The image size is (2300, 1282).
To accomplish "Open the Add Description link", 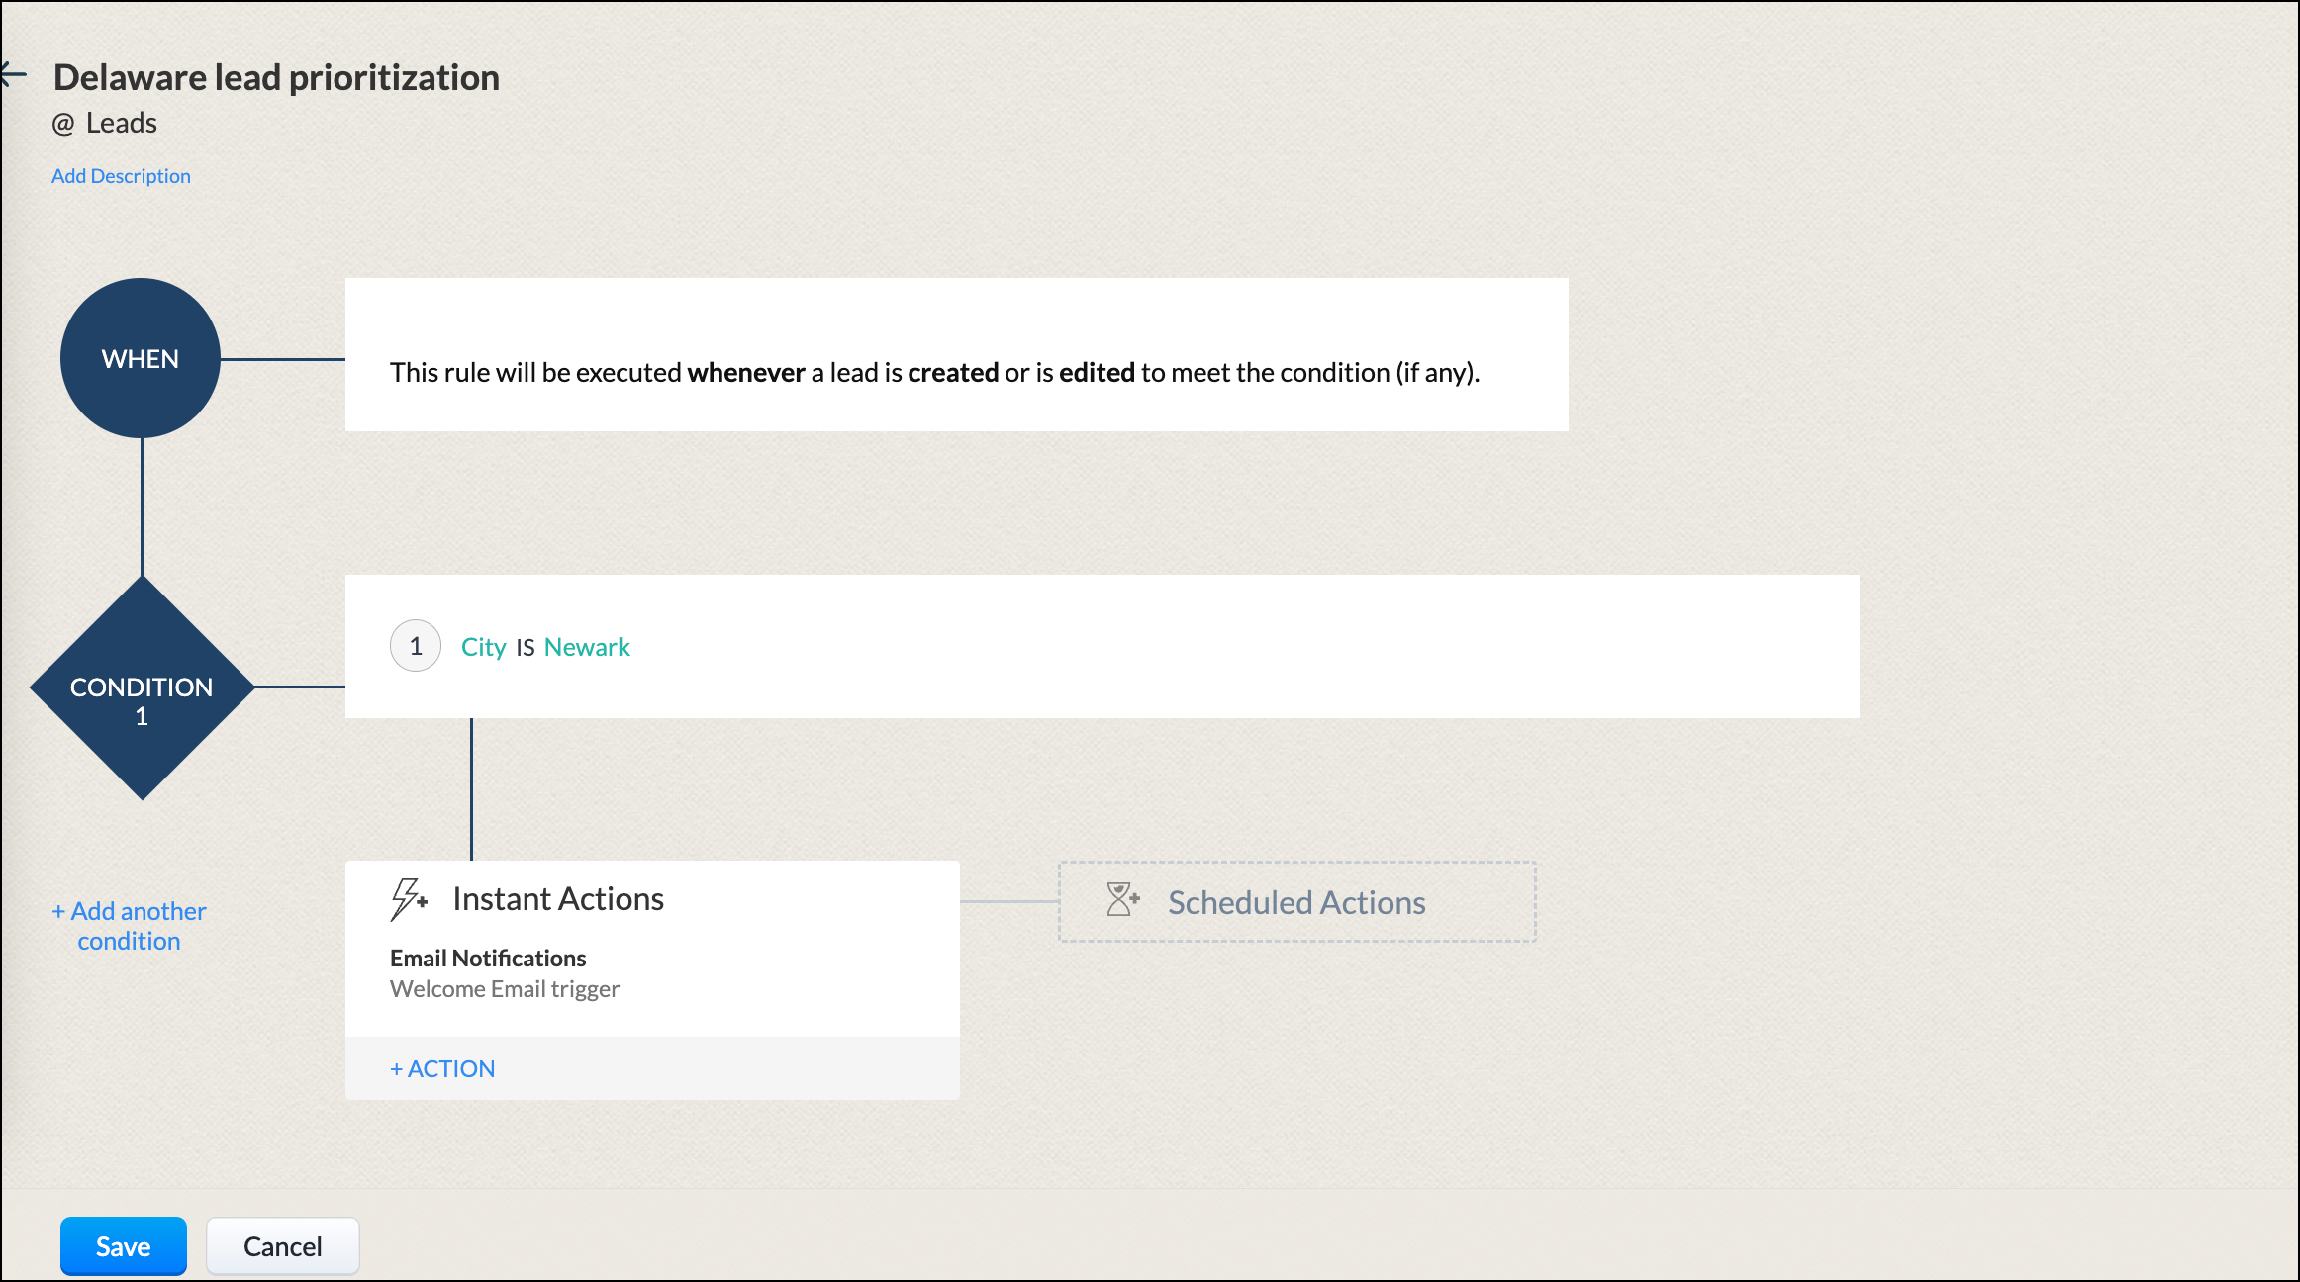I will point(121,176).
